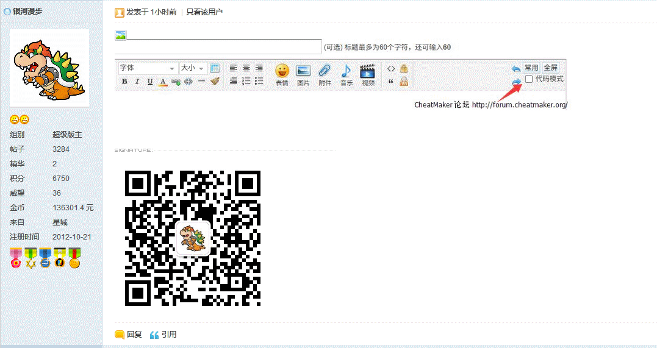Click the underline formatting button
Image resolution: width=657 pixels, height=348 pixels.
point(150,82)
